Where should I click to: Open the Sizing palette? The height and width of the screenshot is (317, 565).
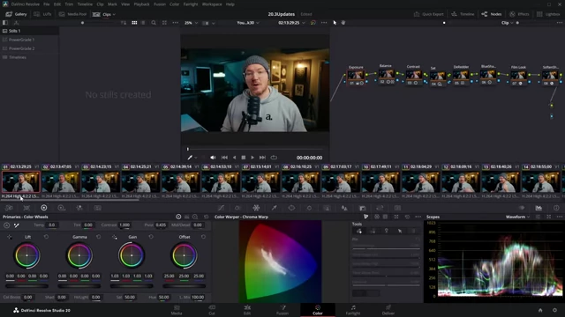[380, 208]
